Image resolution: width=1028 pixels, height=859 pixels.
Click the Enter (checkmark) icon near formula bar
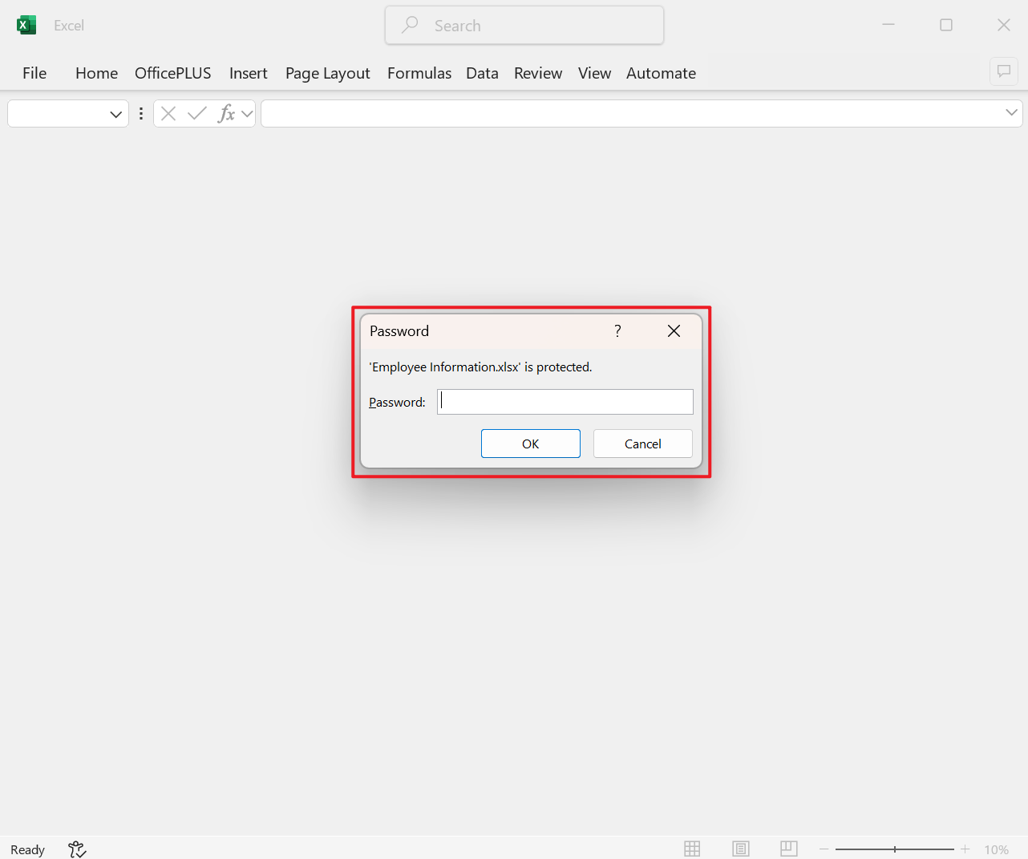[196, 112]
